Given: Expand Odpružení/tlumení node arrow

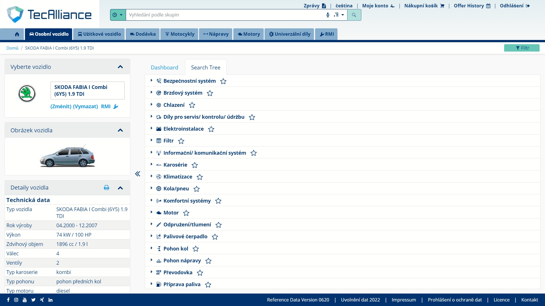Looking at the screenshot, I should pyautogui.click(x=152, y=224).
